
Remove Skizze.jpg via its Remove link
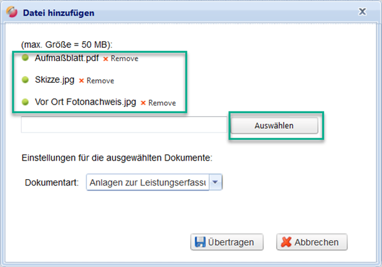tap(100, 80)
